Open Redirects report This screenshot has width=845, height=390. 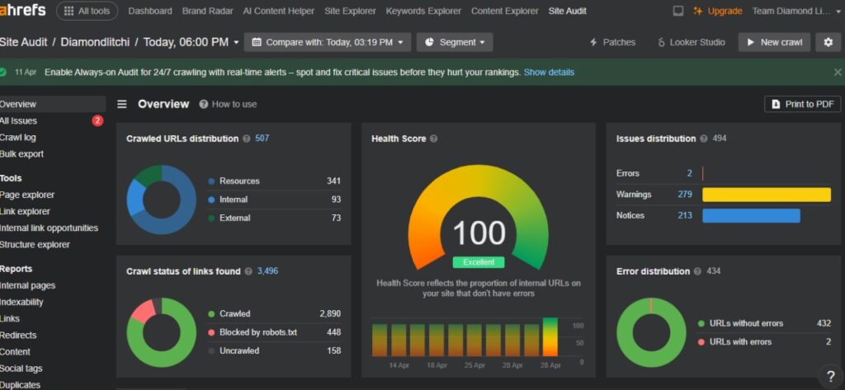18,335
